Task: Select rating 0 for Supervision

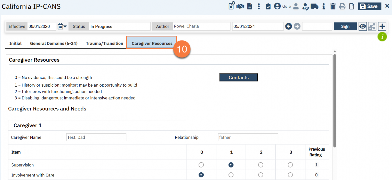Action: tap(201, 165)
